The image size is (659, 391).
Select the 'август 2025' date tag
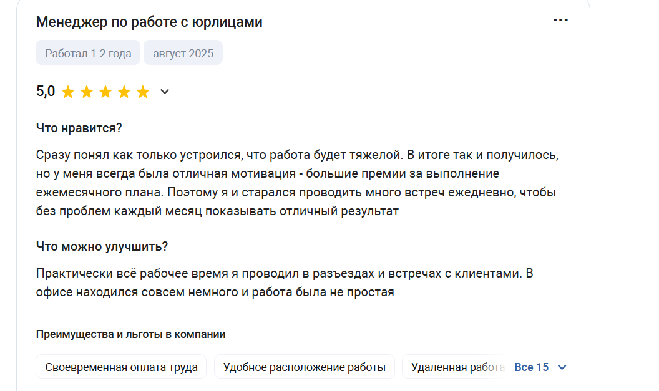(x=183, y=53)
